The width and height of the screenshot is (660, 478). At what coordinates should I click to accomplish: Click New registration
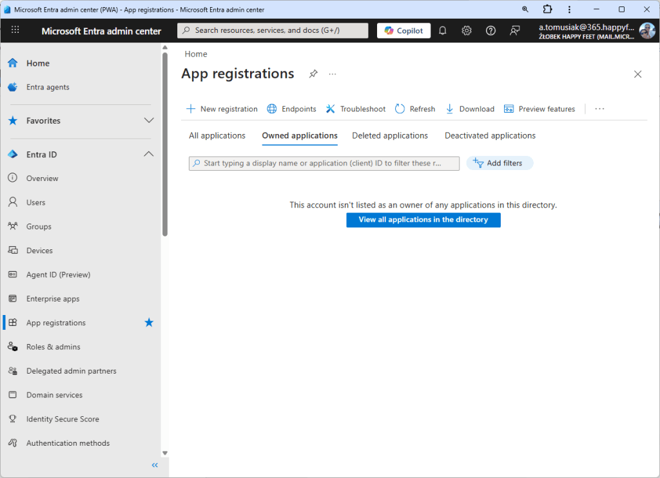click(222, 109)
